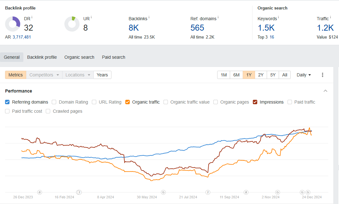Collapse the Performance section chevron
Image resolution: width=339 pixels, height=204 pixels.
tap(325, 91)
